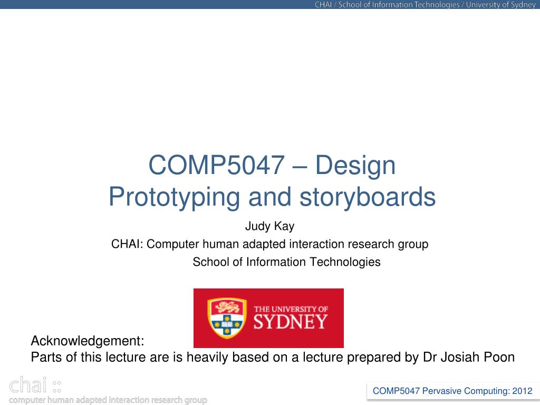Click the slide title "COMP5047 – Design"
This screenshot has height=405, width=540.
coord(272,165)
